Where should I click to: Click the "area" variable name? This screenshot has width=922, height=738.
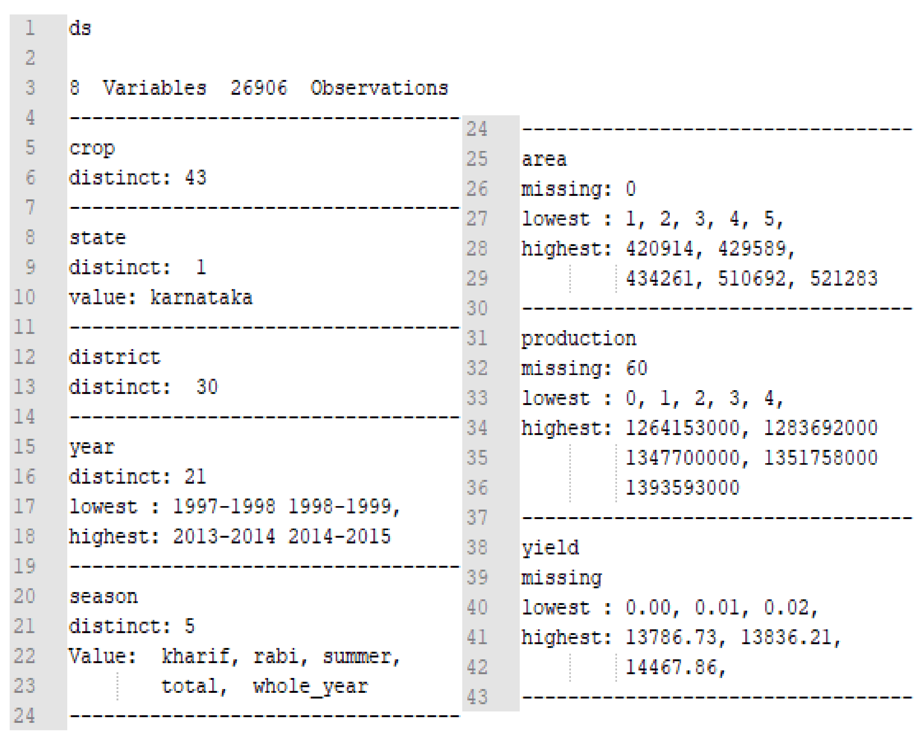coord(544,159)
